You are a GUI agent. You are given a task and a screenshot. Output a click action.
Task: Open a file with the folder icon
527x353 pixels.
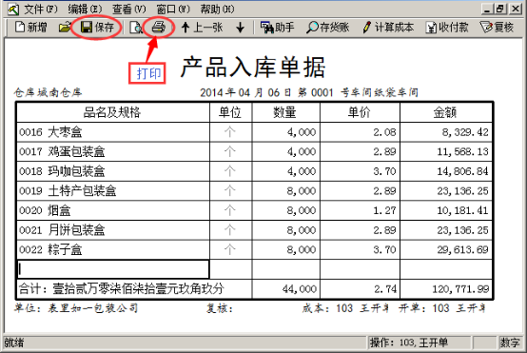[x=65, y=28]
